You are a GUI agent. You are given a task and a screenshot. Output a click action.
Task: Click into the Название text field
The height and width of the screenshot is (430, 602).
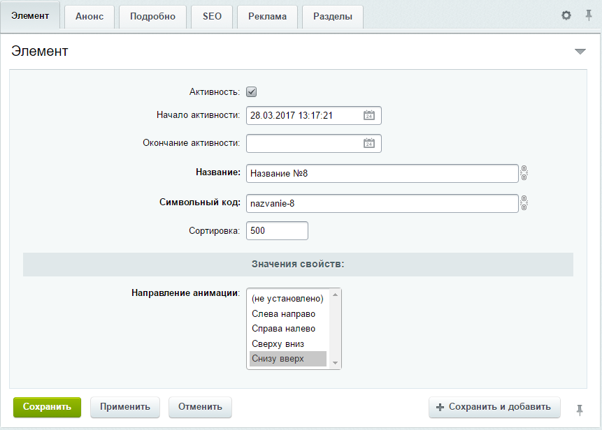382,173
